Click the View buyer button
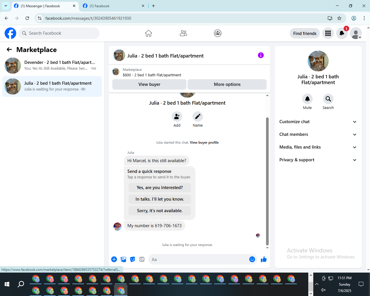The image size is (370, 296). click(149, 84)
